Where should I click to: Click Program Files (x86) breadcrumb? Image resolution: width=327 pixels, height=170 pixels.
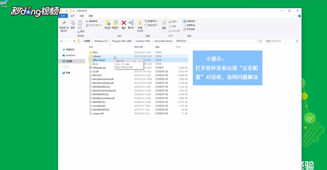[122, 41]
